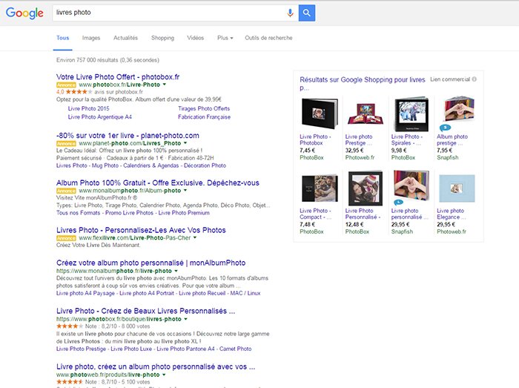Click Livre photo A4 Portrait sitelink
The image size is (519, 388).
[x=147, y=293]
